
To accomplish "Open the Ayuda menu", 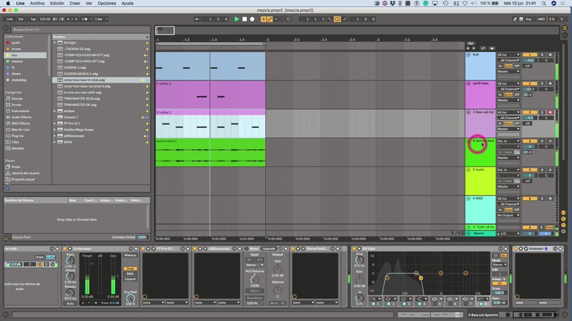I will pos(128,4).
